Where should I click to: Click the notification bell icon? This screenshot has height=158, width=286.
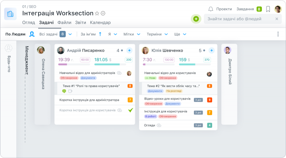pyautogui.click(x=211, y=9)
